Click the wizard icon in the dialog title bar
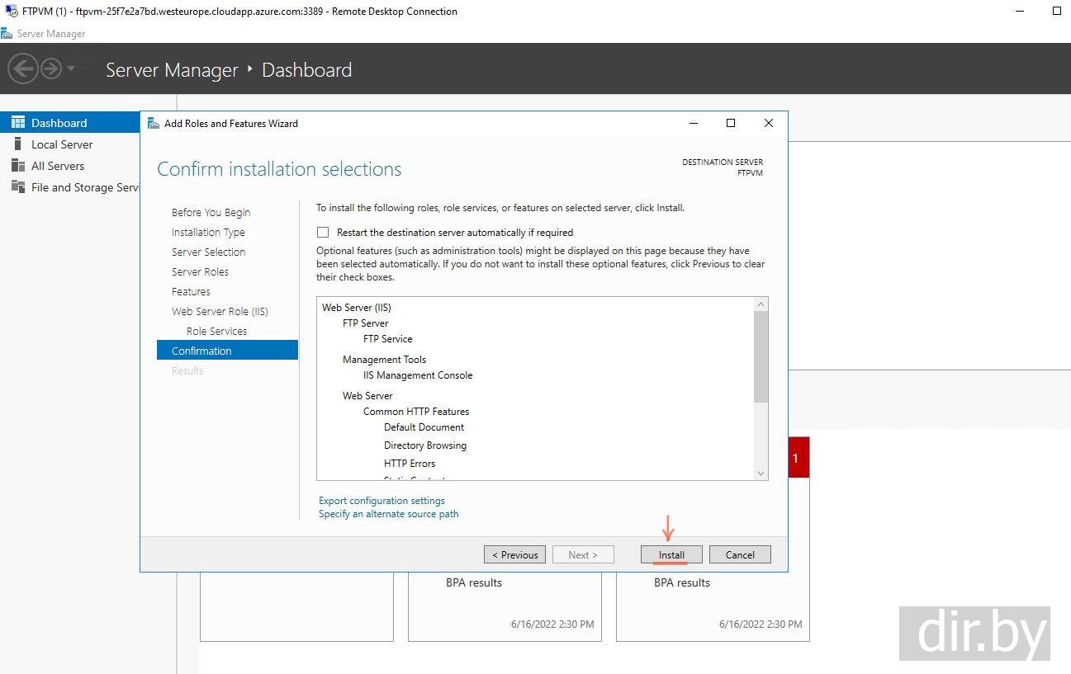Viewport: 1071px width, 674px height. [x=153, y=124]
